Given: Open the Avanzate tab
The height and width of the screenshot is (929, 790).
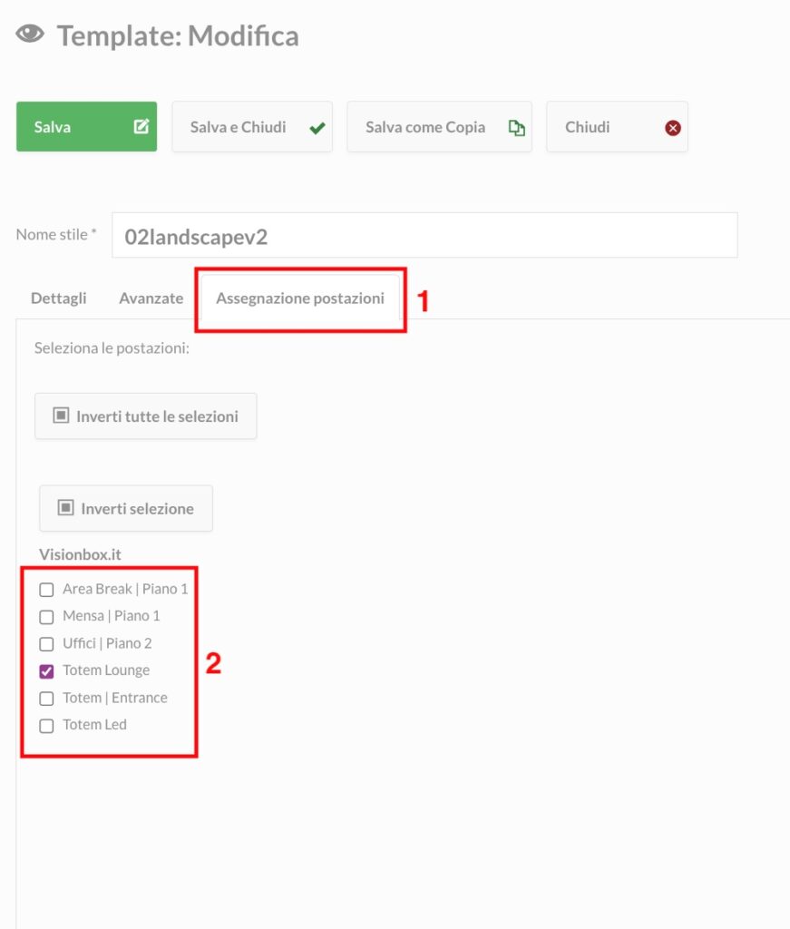Looking at the screenshot, I should click(151, 298).
